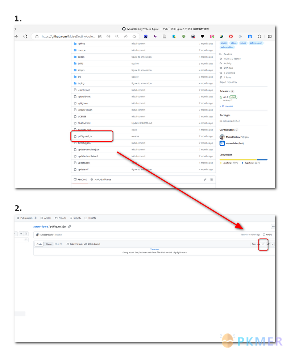290x357 pixels.
Task: Open the browser extensions puzzle icon
Action: click(259, 37)
